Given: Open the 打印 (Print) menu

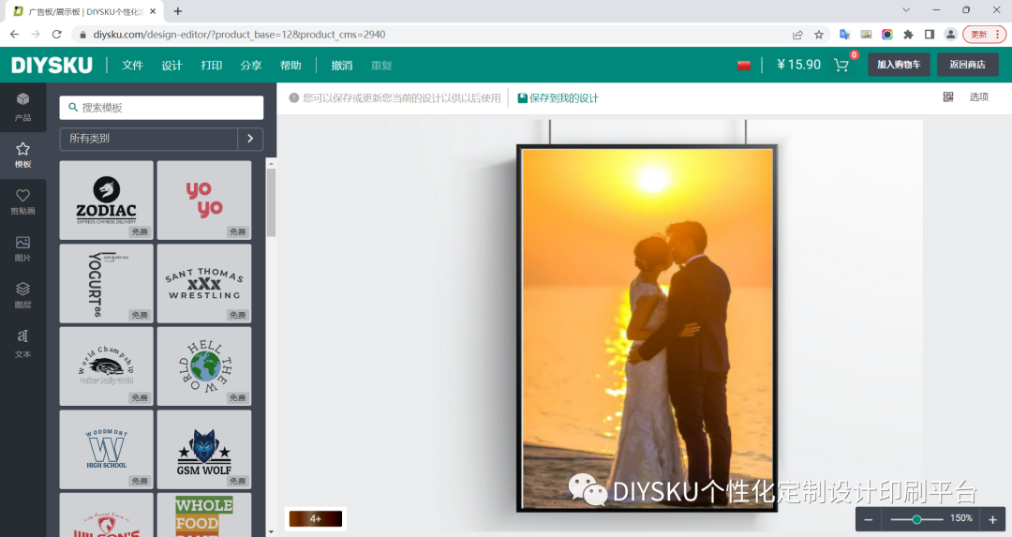Looking at the screenshot, I should 211,66.
